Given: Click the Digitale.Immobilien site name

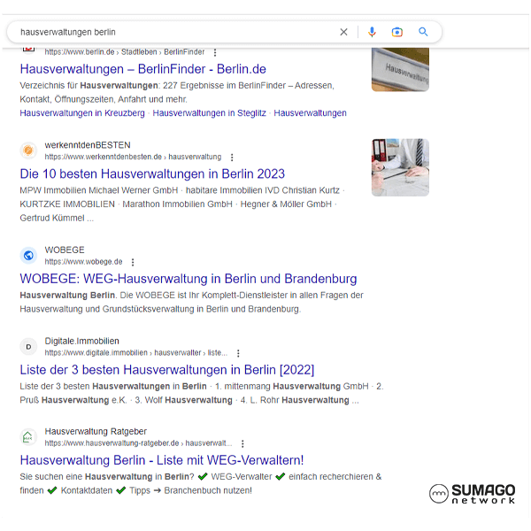Looking at the screenshot, I should pos(82,341).
